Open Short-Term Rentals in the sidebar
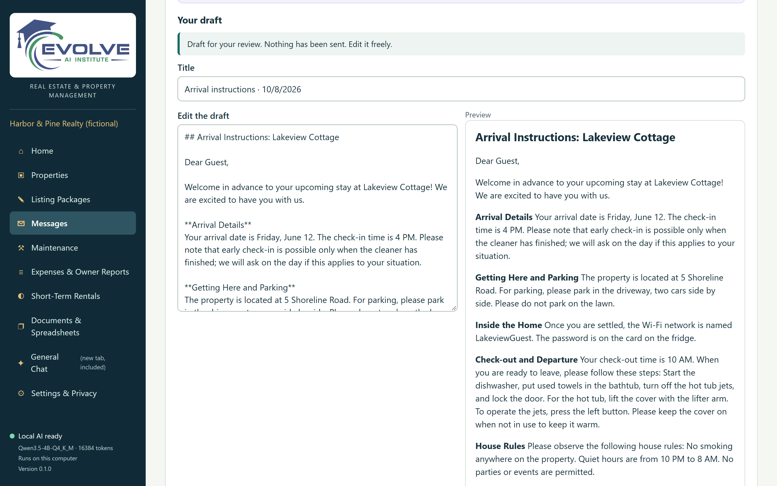 coord(73,296)
